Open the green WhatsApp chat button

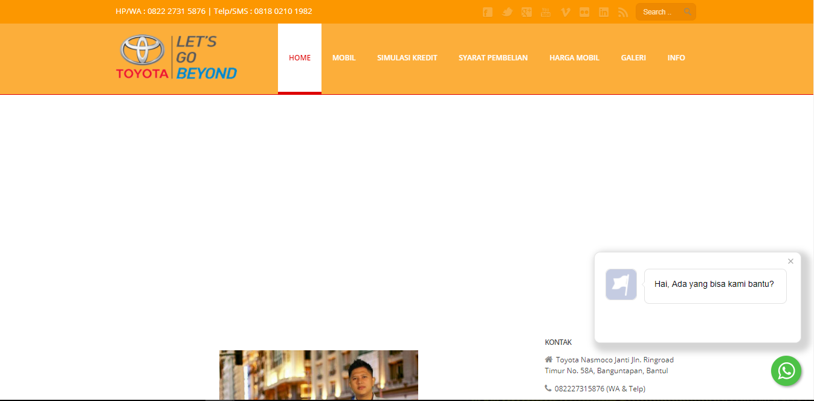tap(786, 371)
